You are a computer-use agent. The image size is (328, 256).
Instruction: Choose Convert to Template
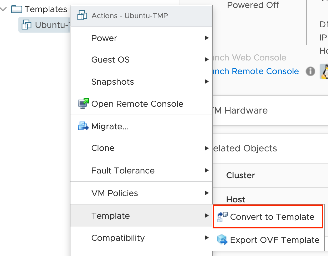(268, 217)
